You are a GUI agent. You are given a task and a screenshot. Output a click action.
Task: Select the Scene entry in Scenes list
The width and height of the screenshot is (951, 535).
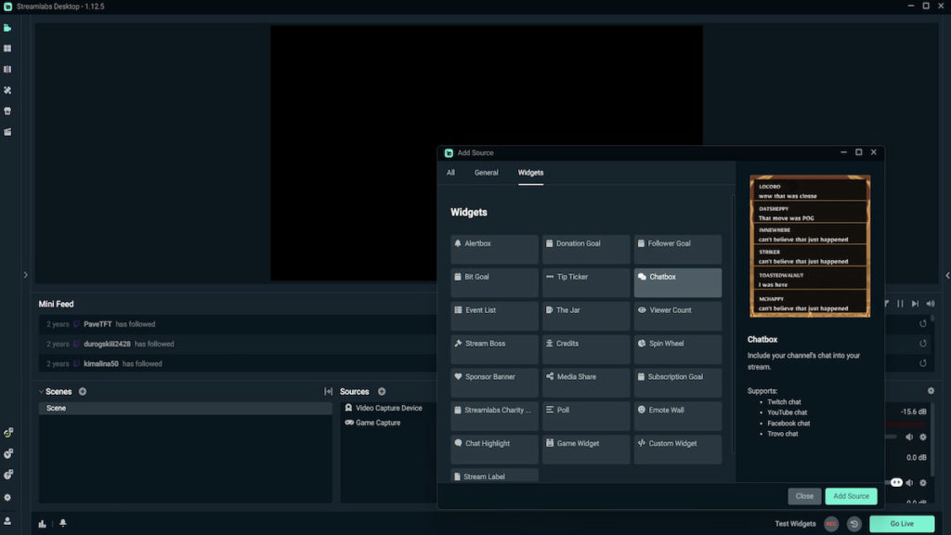pyautogui.click(x=185, y=409)
